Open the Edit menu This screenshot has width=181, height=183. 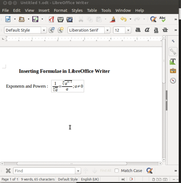tap(17, 10)
